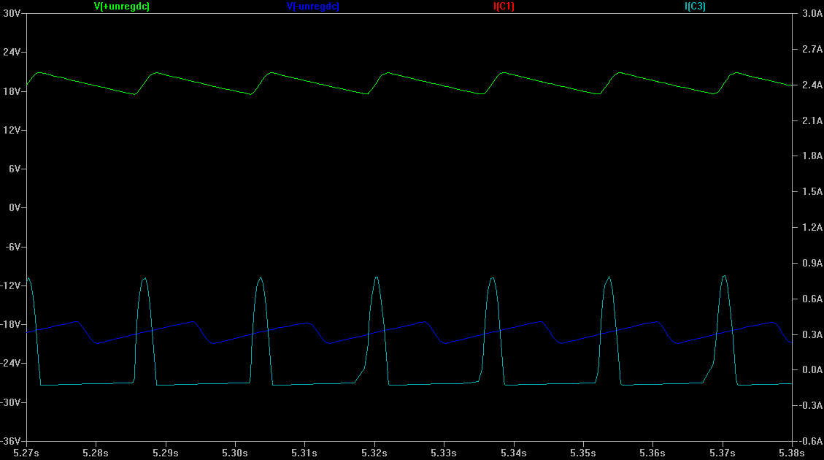The image size is (824, 460).
Task: Click the 2.1A right axis label
Action: click(x=812, y=120)
